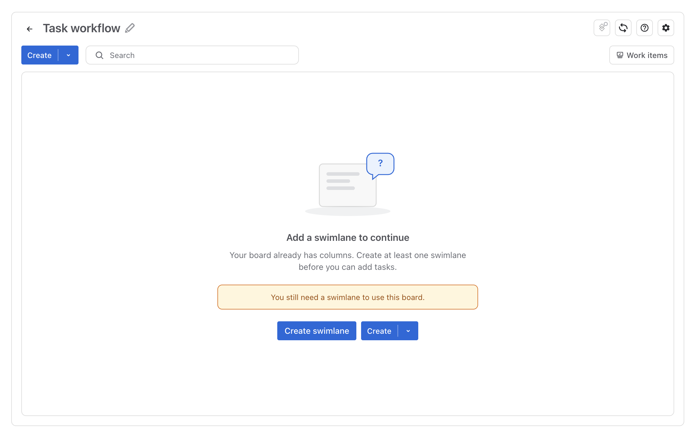Click the top-left Create button
Screen dimensions: 689x445
pos(39,55)
